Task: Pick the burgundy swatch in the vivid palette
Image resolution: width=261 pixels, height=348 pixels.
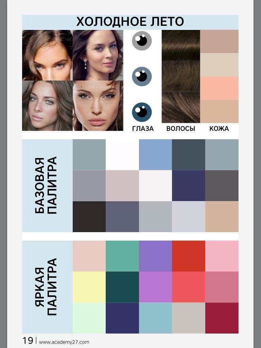Action: [222, 318]
